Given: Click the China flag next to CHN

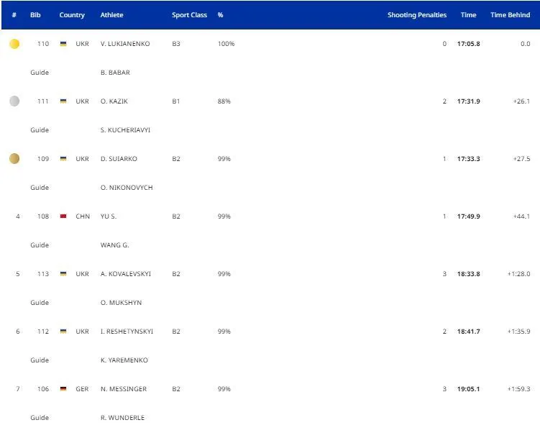Looking at the screenshot, I should pyautogui.click(x=63, y=216).
